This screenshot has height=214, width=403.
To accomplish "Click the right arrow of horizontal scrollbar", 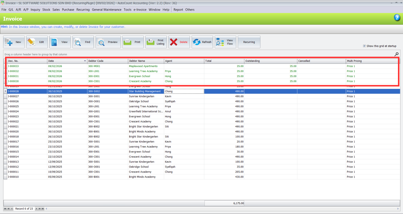I will 398,209.
